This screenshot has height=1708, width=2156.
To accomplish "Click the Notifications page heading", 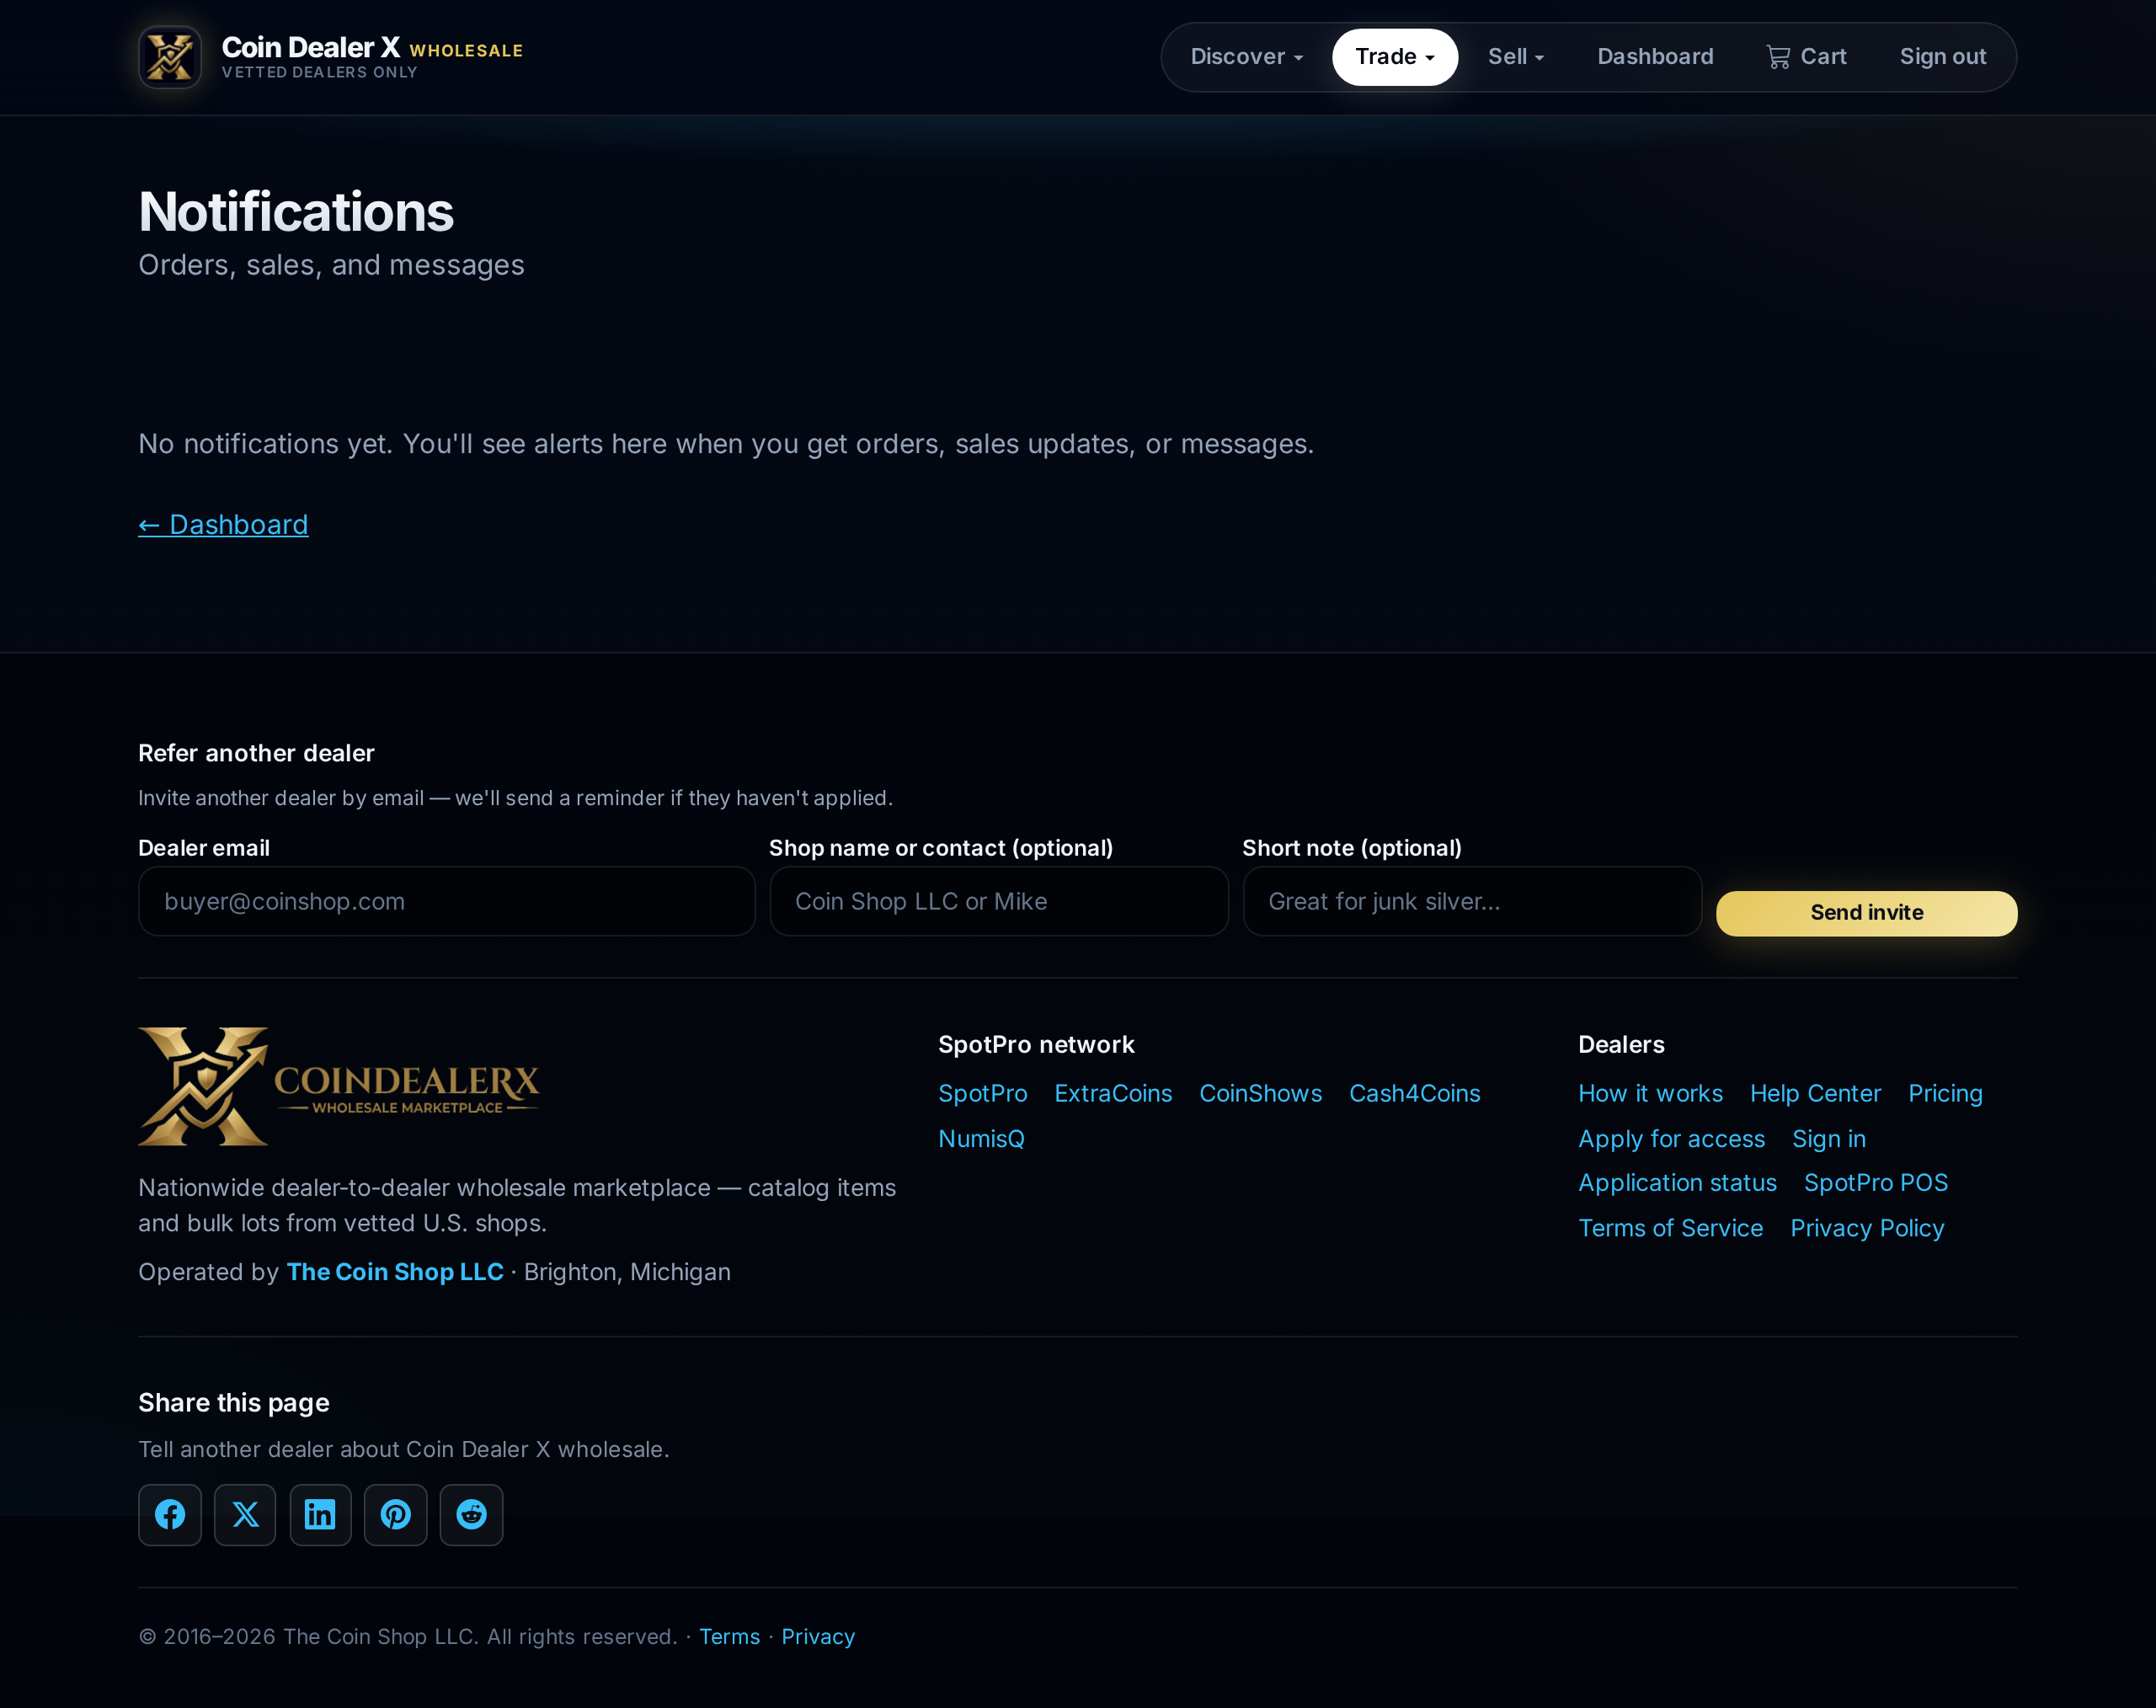I will point(296,212).
